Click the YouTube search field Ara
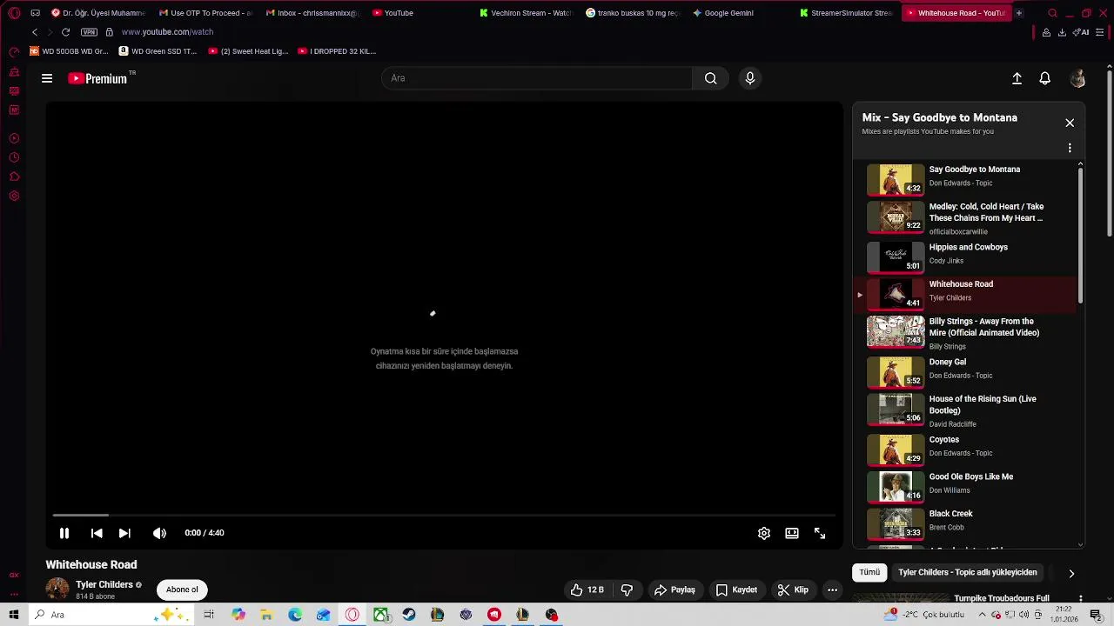 tap(537, 78)
